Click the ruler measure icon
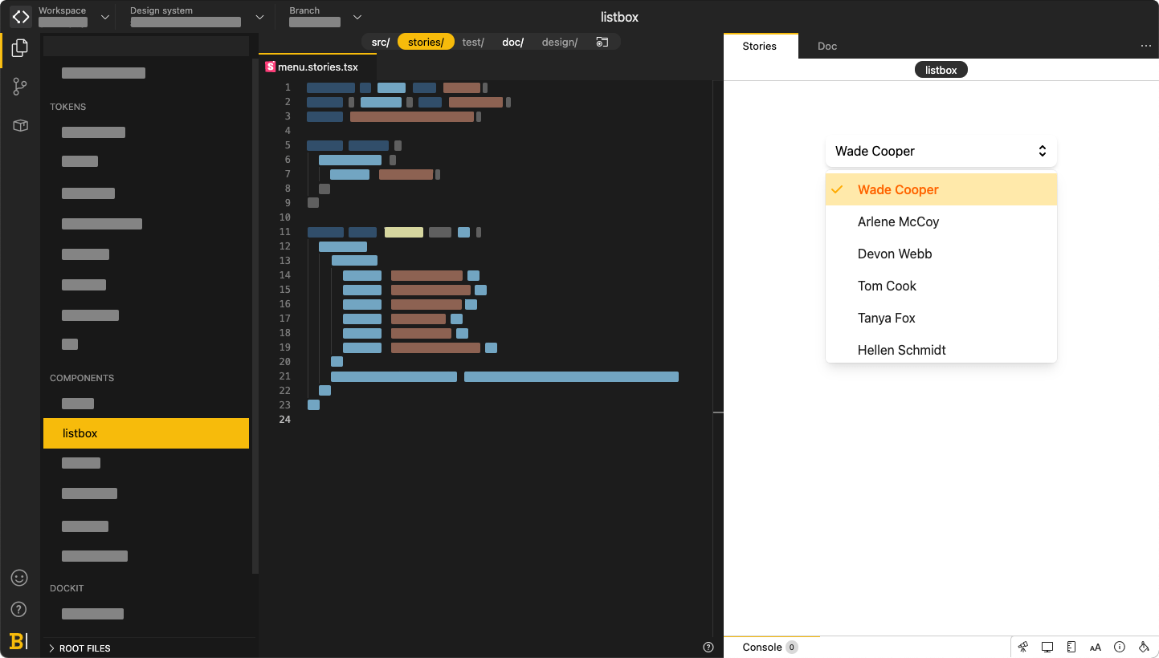The image size is (1159, 658). click(x=1071, y=647)
